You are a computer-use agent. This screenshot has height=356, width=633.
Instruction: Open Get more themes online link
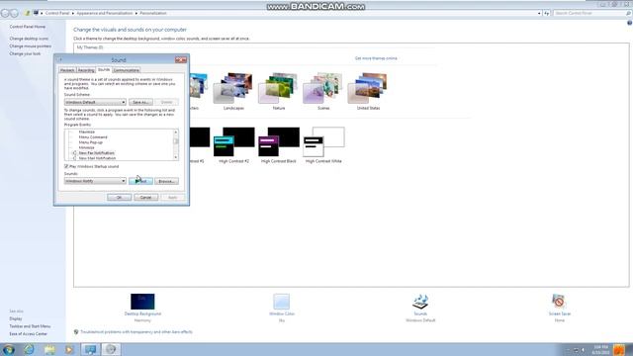[x=376, y=58]
